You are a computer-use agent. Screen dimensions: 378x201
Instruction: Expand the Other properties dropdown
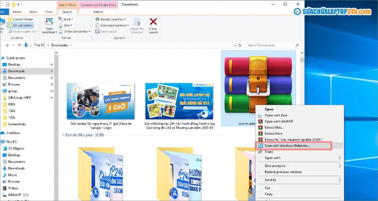[75, 31]
